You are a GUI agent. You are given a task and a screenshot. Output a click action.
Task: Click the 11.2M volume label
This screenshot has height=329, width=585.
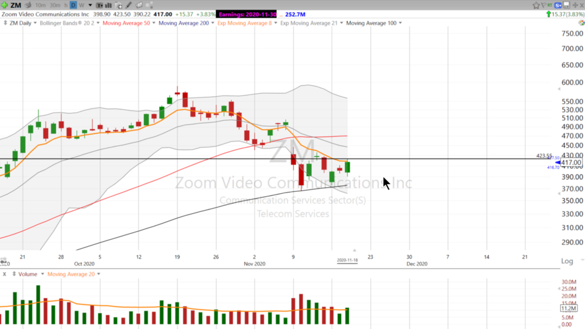click(569, 308)
